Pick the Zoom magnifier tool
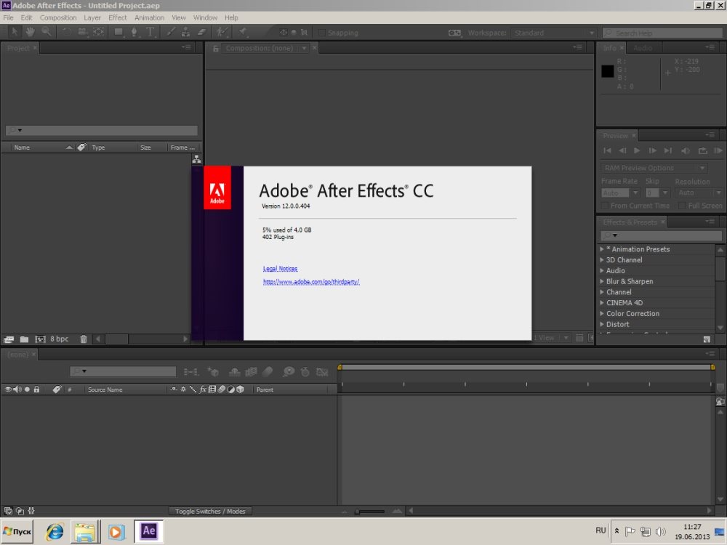The image size is (727, 545). tap(47, 32)
